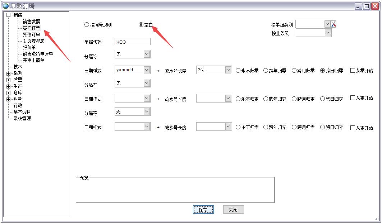Choose 永不归零 in the second row

238,98
